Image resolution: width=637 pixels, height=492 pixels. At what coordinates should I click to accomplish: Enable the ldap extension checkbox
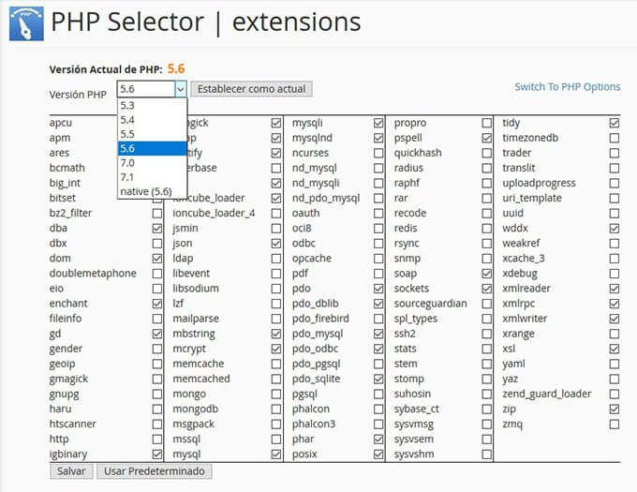(276, 259)
